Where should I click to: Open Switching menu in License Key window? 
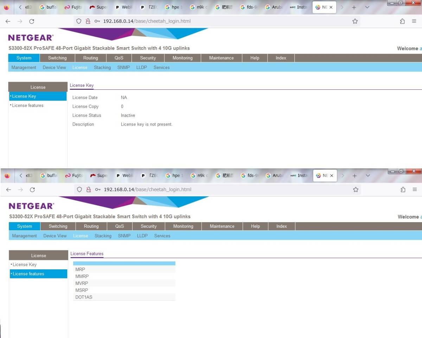point(57,58)
